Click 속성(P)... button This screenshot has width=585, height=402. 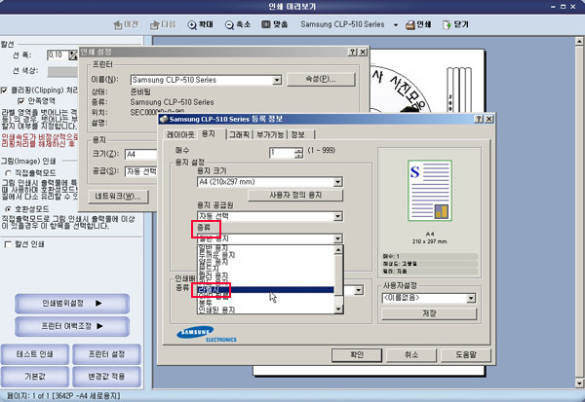click(321, 79)
